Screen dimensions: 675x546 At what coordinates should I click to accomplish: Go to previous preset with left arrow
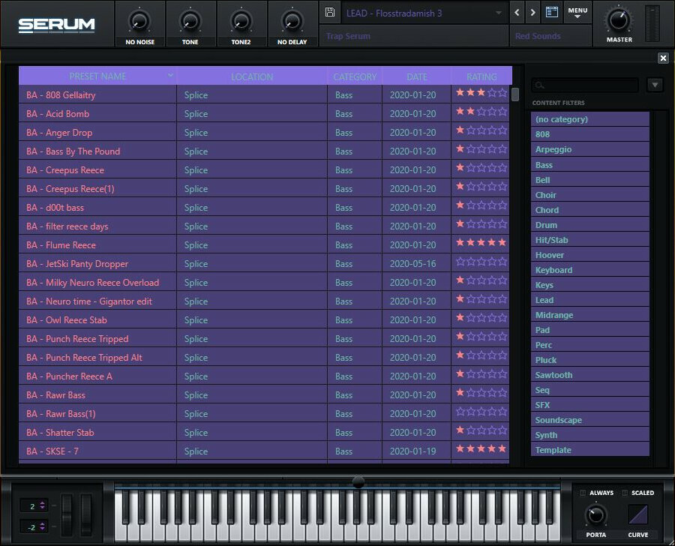pos(517,13)
